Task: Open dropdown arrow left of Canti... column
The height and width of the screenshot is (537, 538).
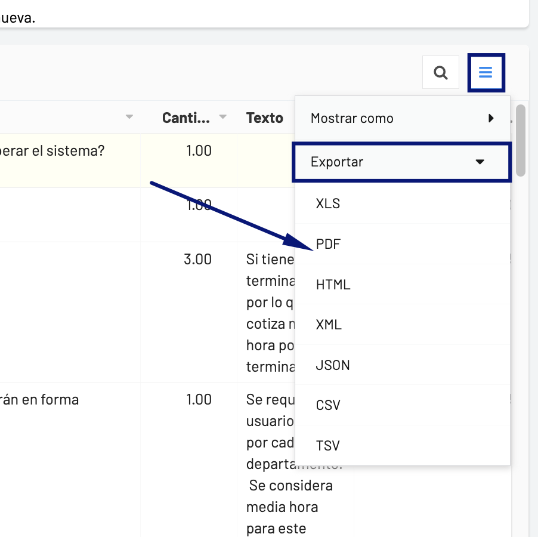Action: [x=129, y=118]
